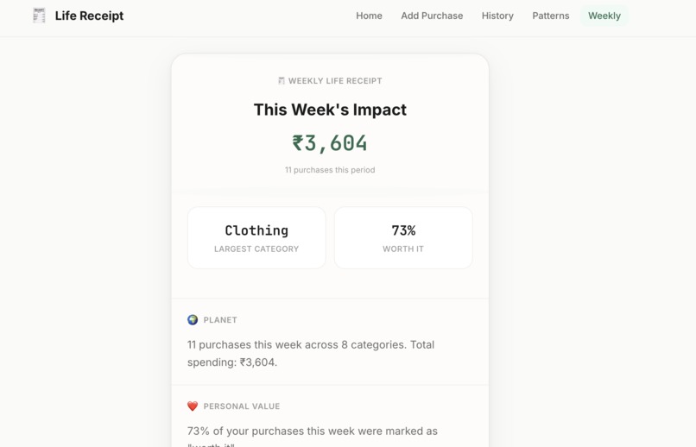696x447 pixels.
Task: Click the 73% of your purchases sentence
Action: tap(312, 438)
